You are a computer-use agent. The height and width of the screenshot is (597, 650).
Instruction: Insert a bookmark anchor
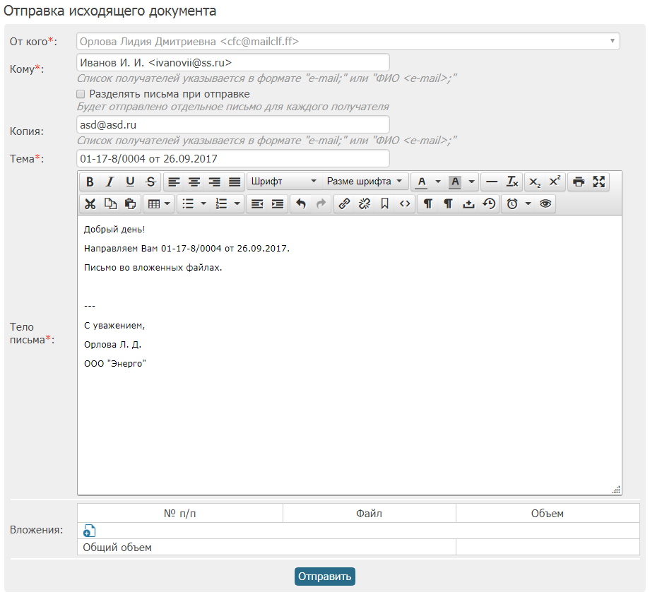(384, 203)
